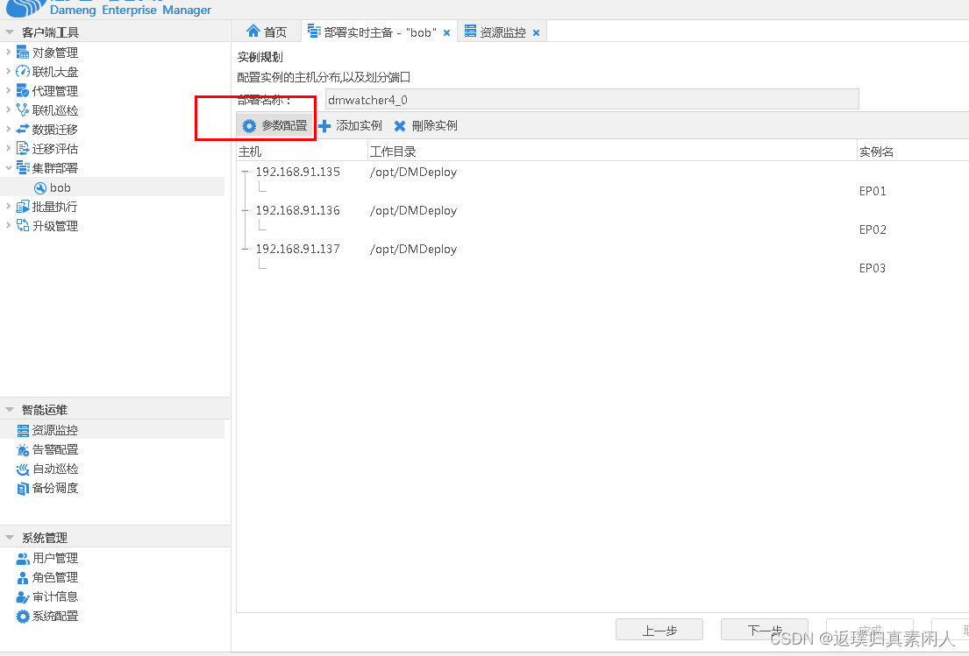The image size is (969, 656).
Task: Click the 迁移评估 icon
Action: pyautogui.click(x=22, y=149)
